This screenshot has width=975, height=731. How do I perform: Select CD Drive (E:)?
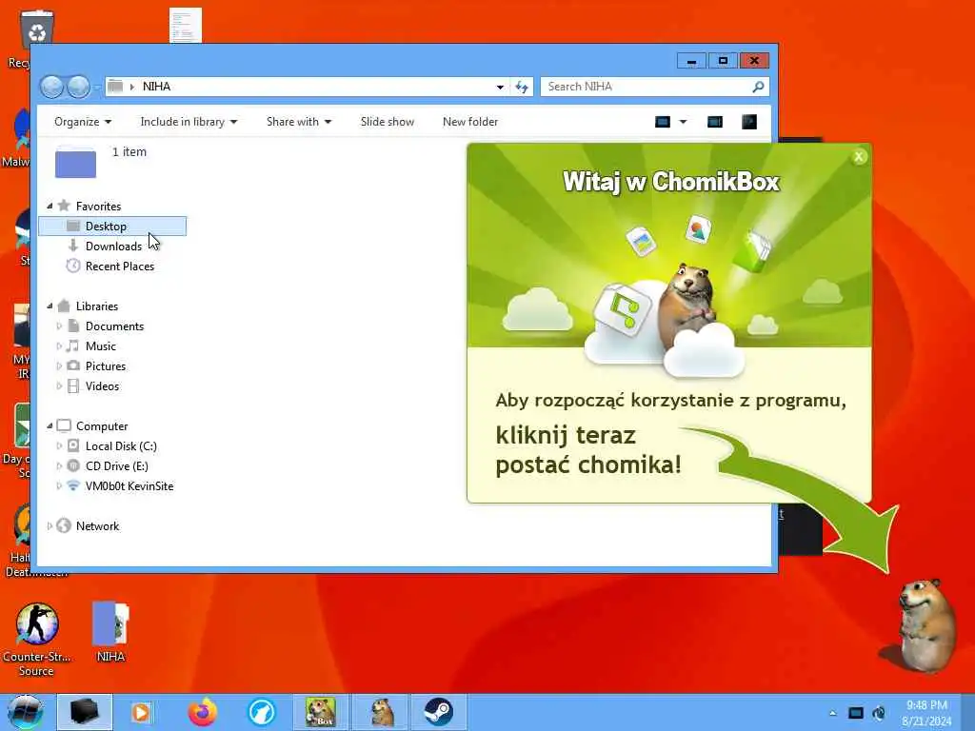[117, 466]
